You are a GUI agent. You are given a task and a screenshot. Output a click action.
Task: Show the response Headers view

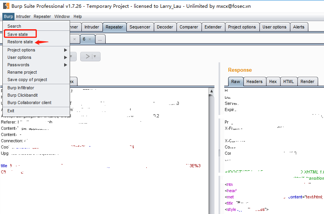[x=254, y=81]
